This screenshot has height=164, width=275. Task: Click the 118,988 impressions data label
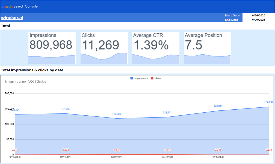pyautogui.click(x=116, y=114)
